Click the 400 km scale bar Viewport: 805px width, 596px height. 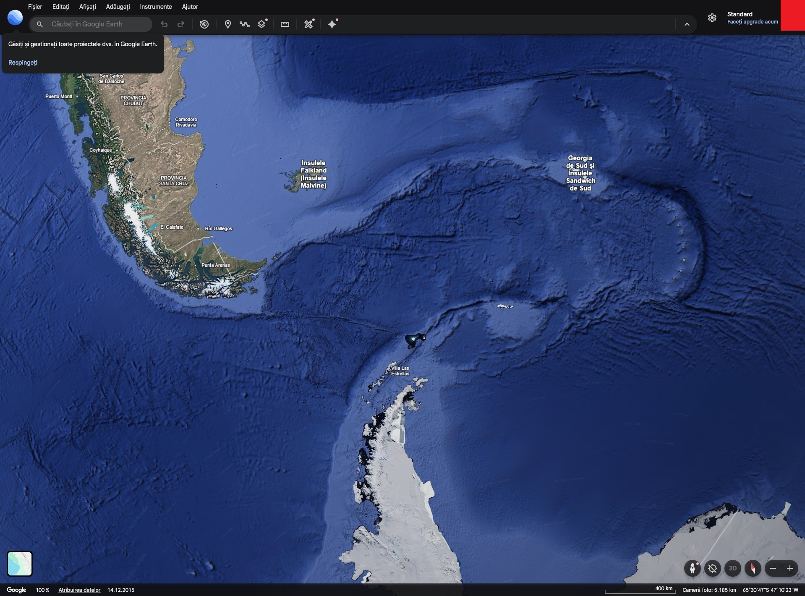pyautogui.click(x=640, y=590)
